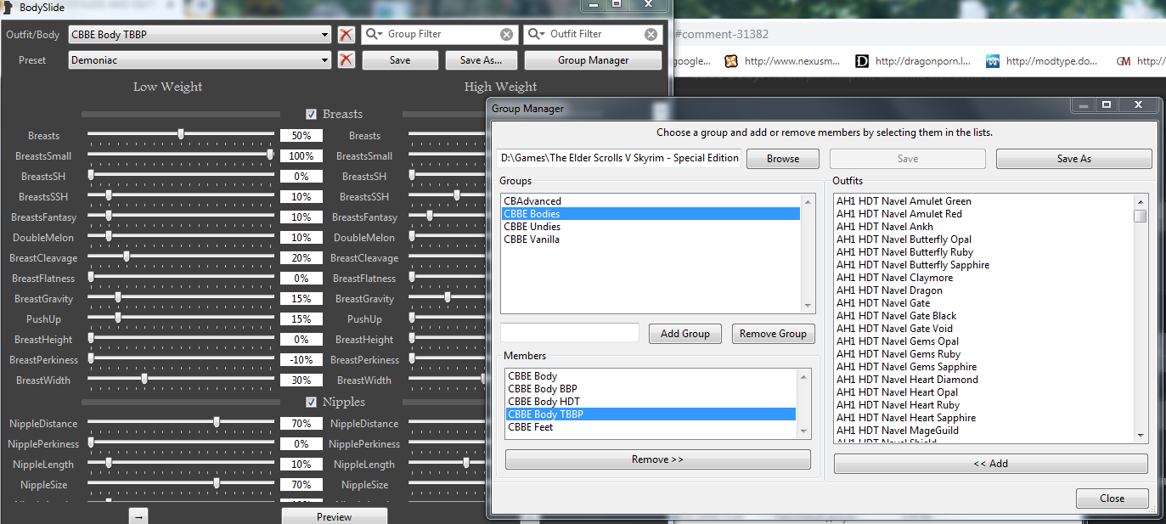The height and width of the screenshot is (524, 1166).
Task: Open the Outfit/Body dropdown showing CBBE Body TBBP
Action: coord(200,35)
